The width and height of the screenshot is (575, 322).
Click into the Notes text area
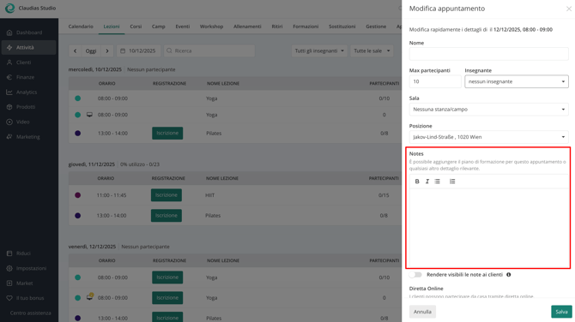(x=489, y=228)
